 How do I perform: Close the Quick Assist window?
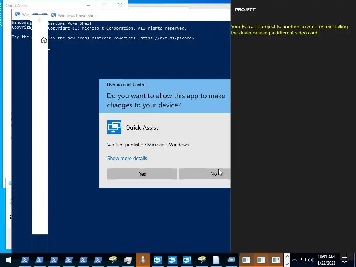[120, 5]
